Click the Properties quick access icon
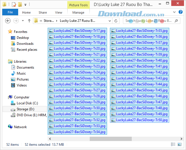Image resolution: width=186 pixels, height=150 pixels. click(14, 5)
